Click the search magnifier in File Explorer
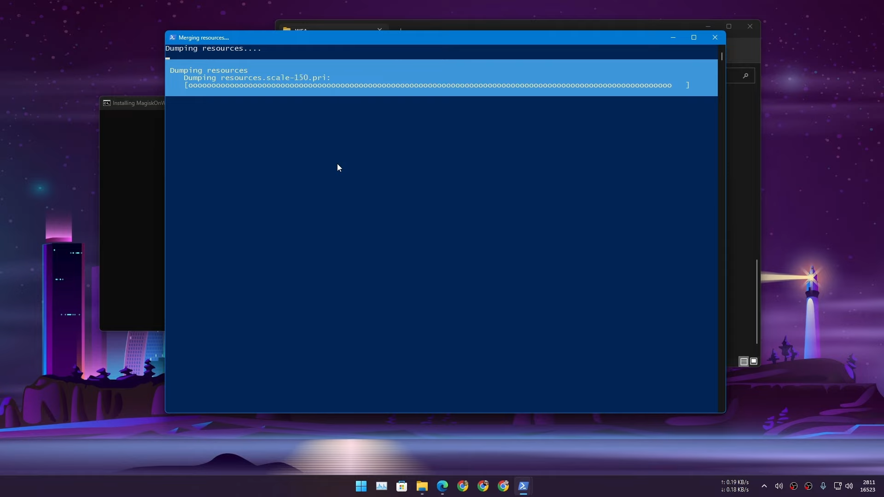 click(745, 75)
